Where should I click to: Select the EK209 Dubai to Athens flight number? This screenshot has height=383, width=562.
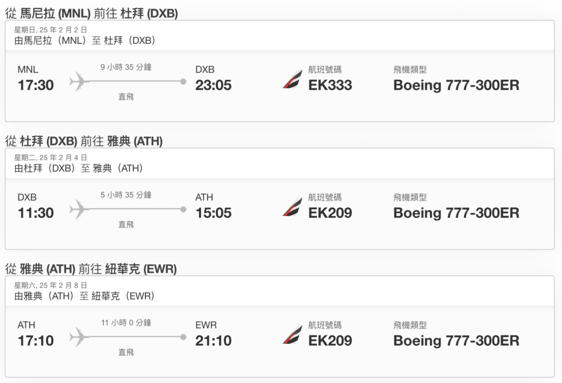330,213
